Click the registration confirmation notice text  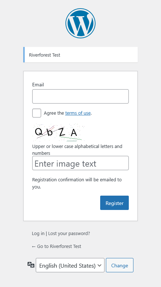(x=77, y=183)
